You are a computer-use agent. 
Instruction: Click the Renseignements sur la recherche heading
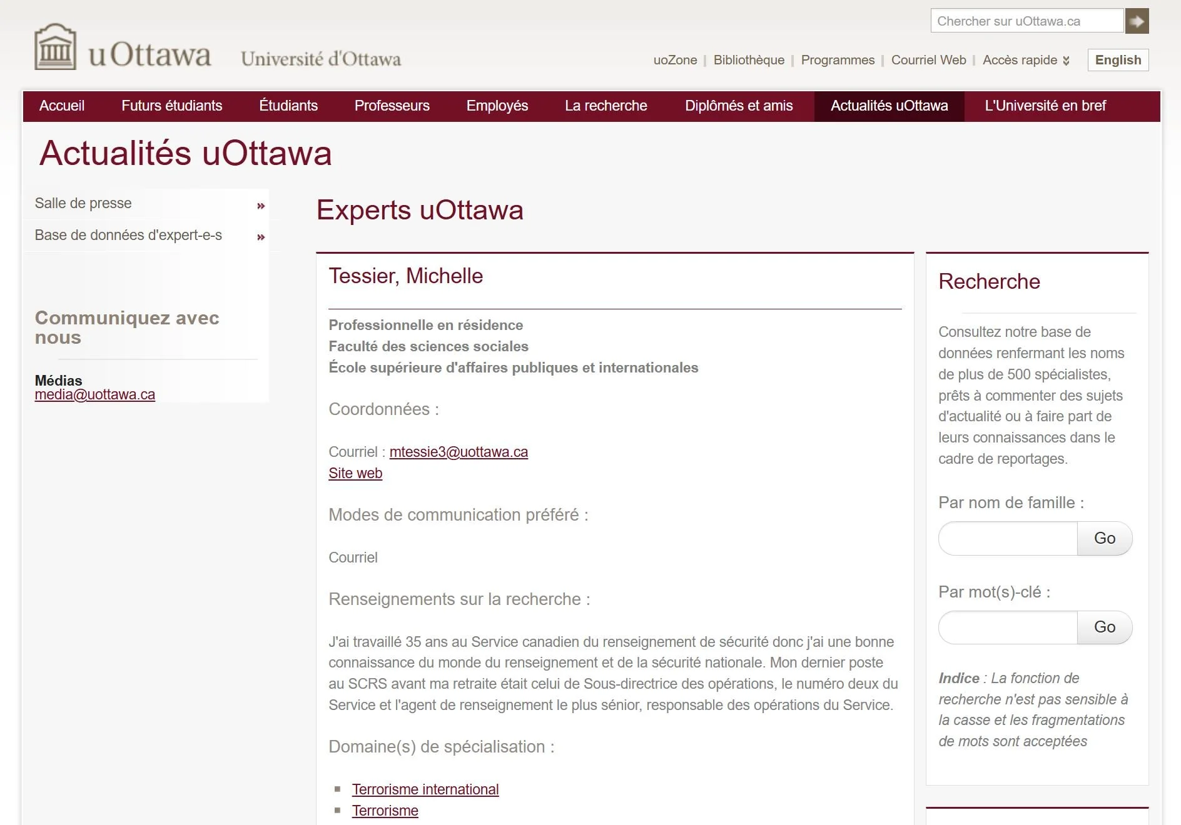460,599
